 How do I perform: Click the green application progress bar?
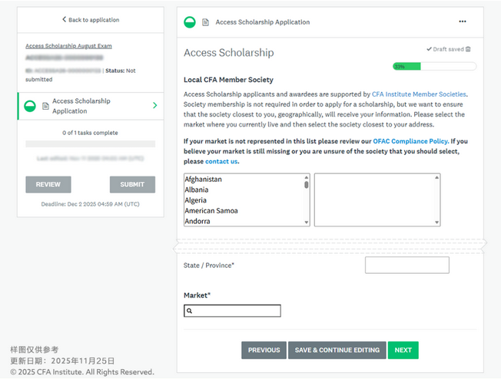point(433,67)
